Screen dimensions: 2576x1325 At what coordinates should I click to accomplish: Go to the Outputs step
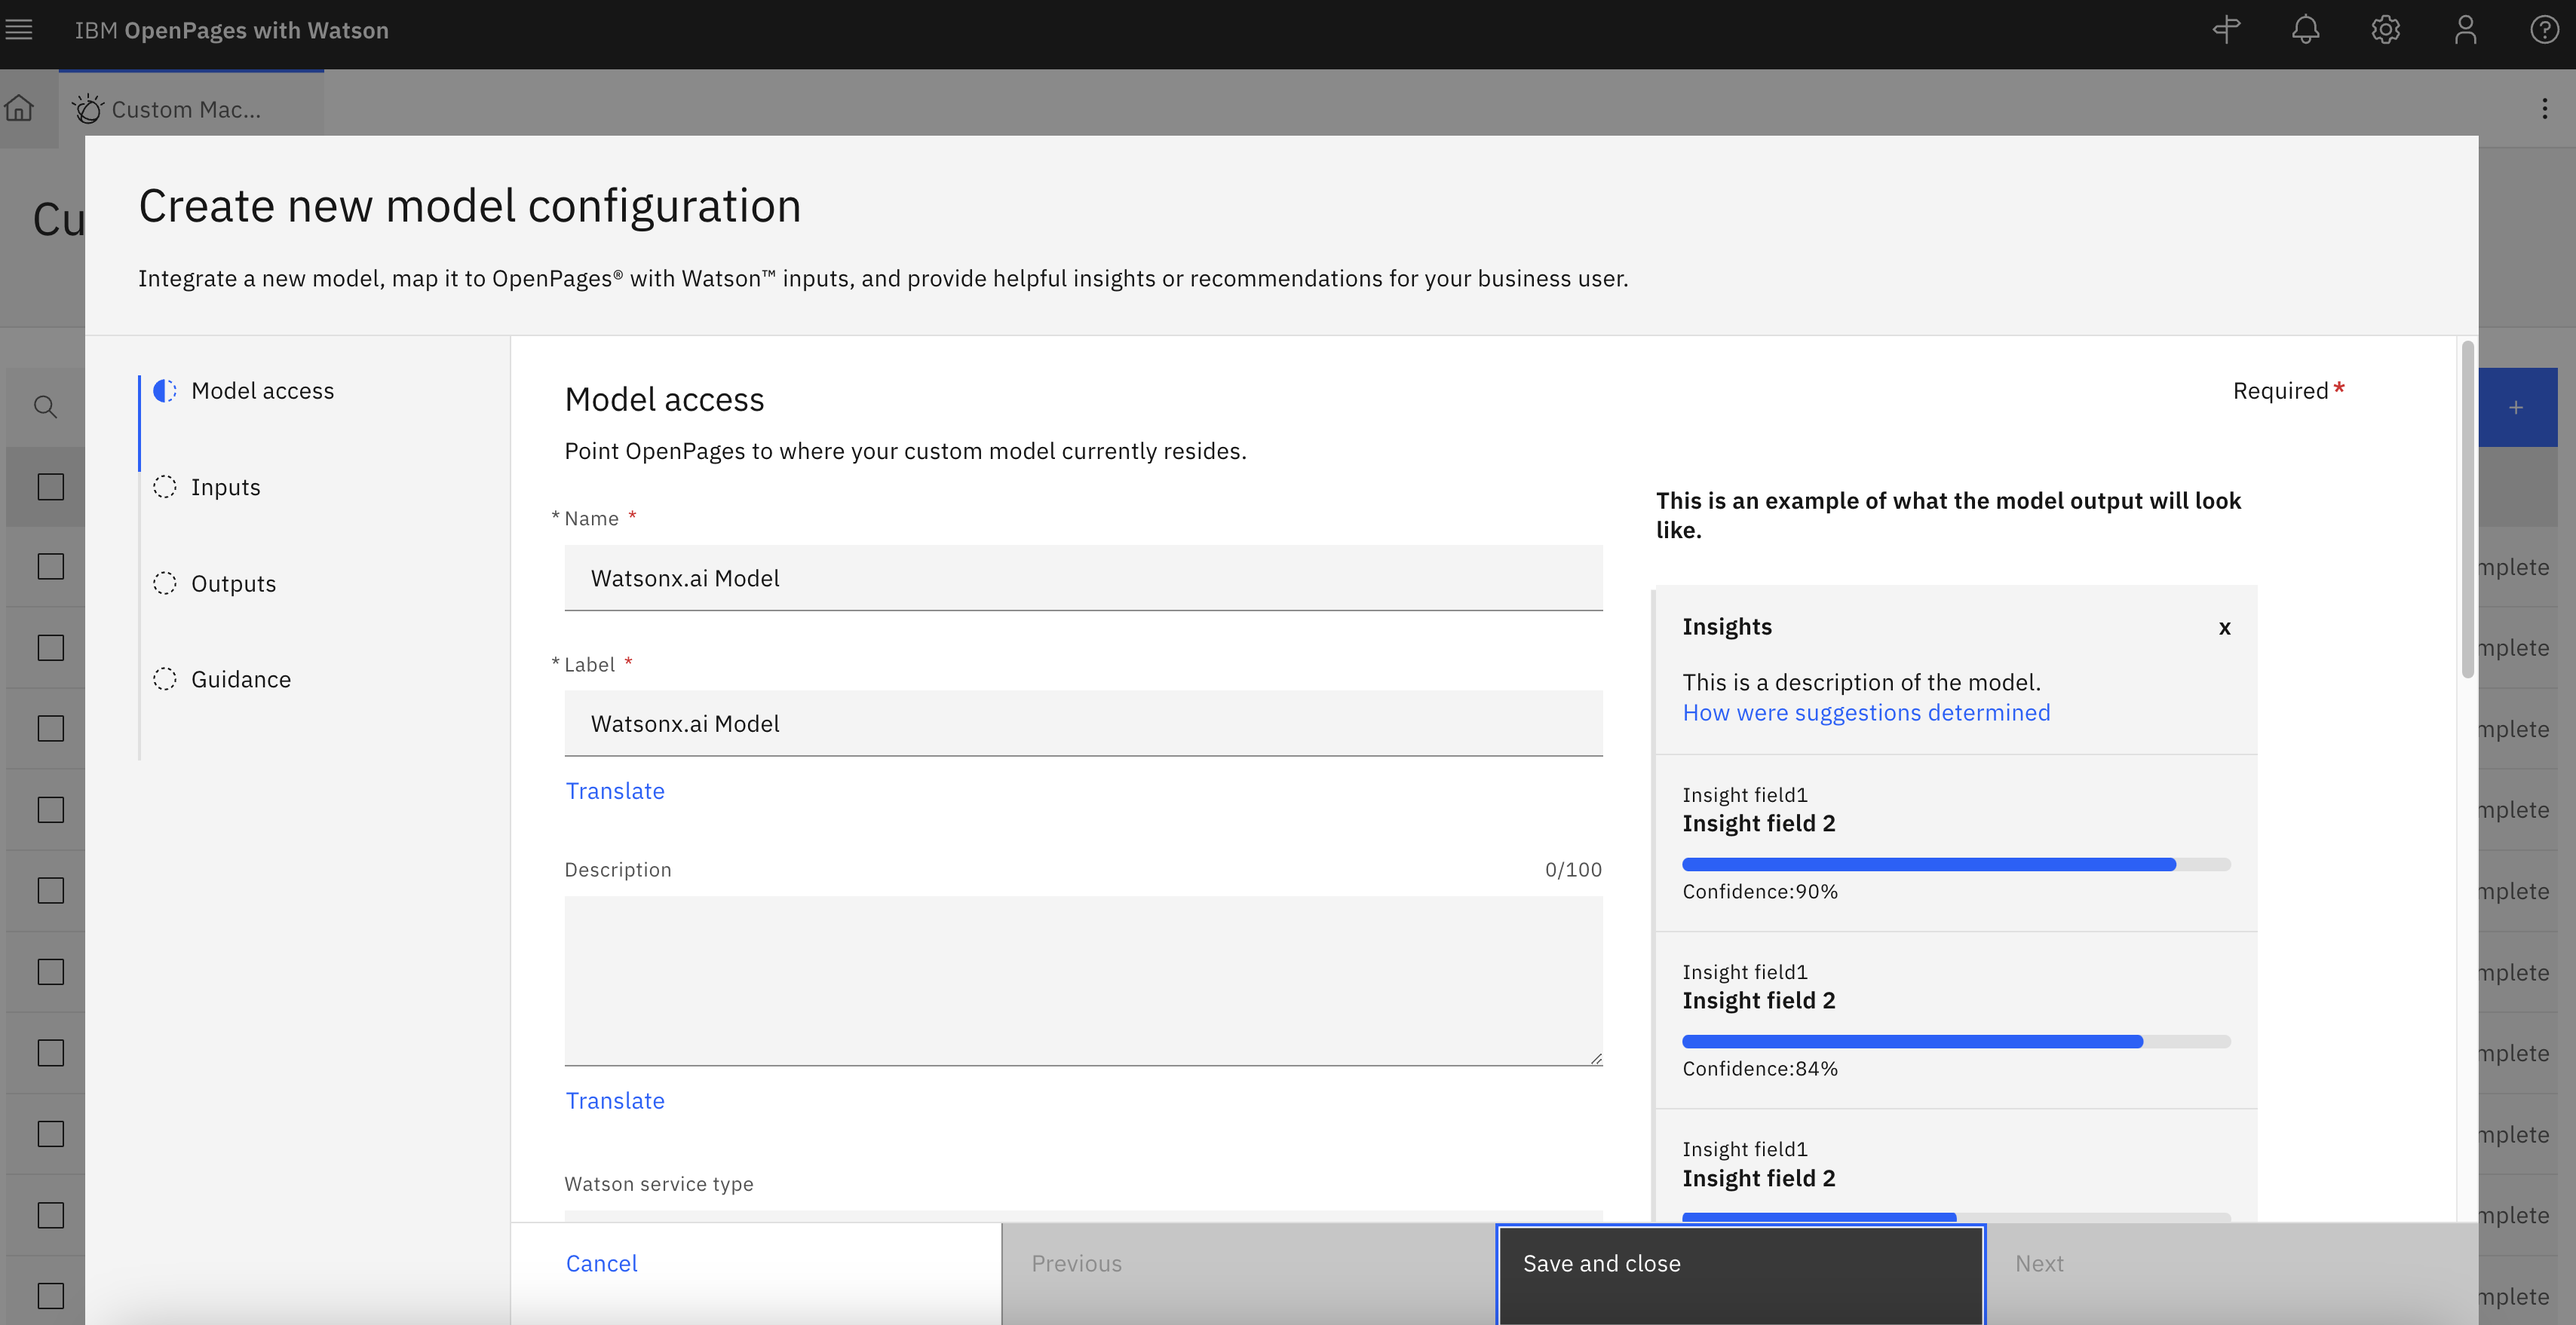233,583
